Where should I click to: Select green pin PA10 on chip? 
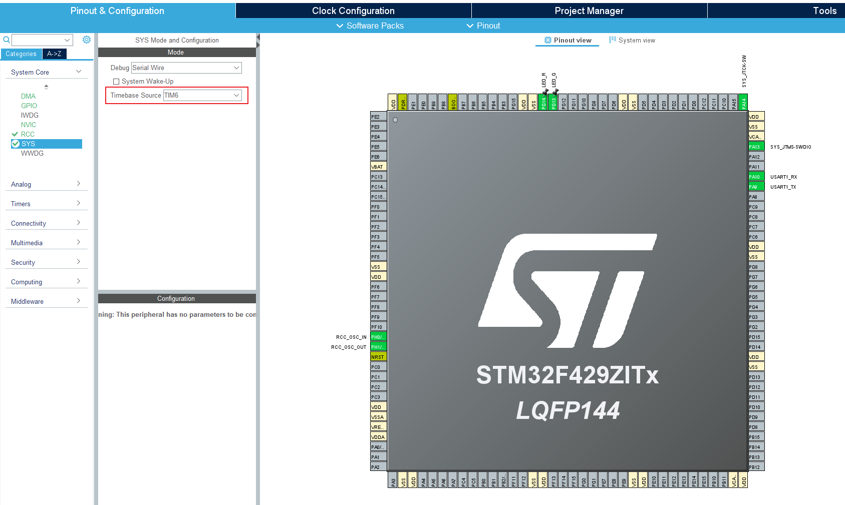[x=756, y=177]
